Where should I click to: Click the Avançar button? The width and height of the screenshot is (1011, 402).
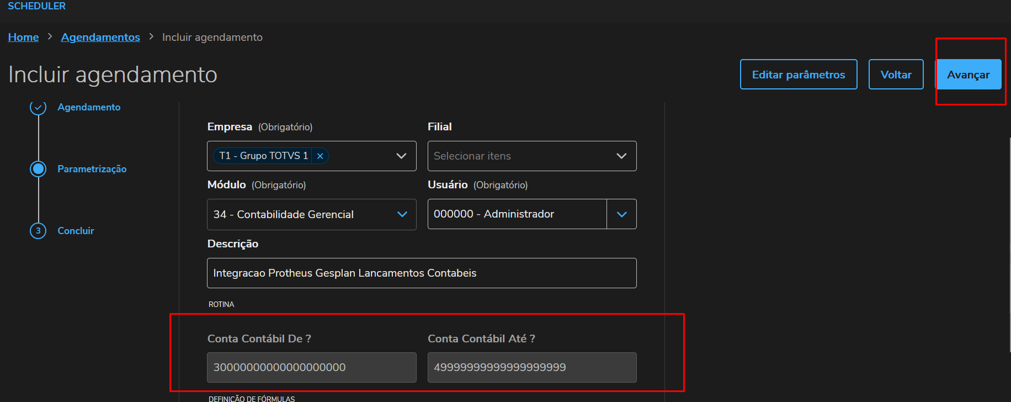(x=968, y=75)
